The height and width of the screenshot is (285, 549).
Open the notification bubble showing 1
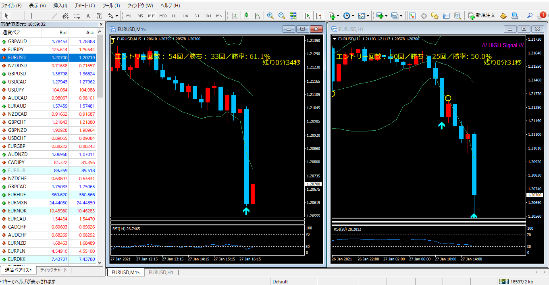pyautogui.click(x=542, y=16)
